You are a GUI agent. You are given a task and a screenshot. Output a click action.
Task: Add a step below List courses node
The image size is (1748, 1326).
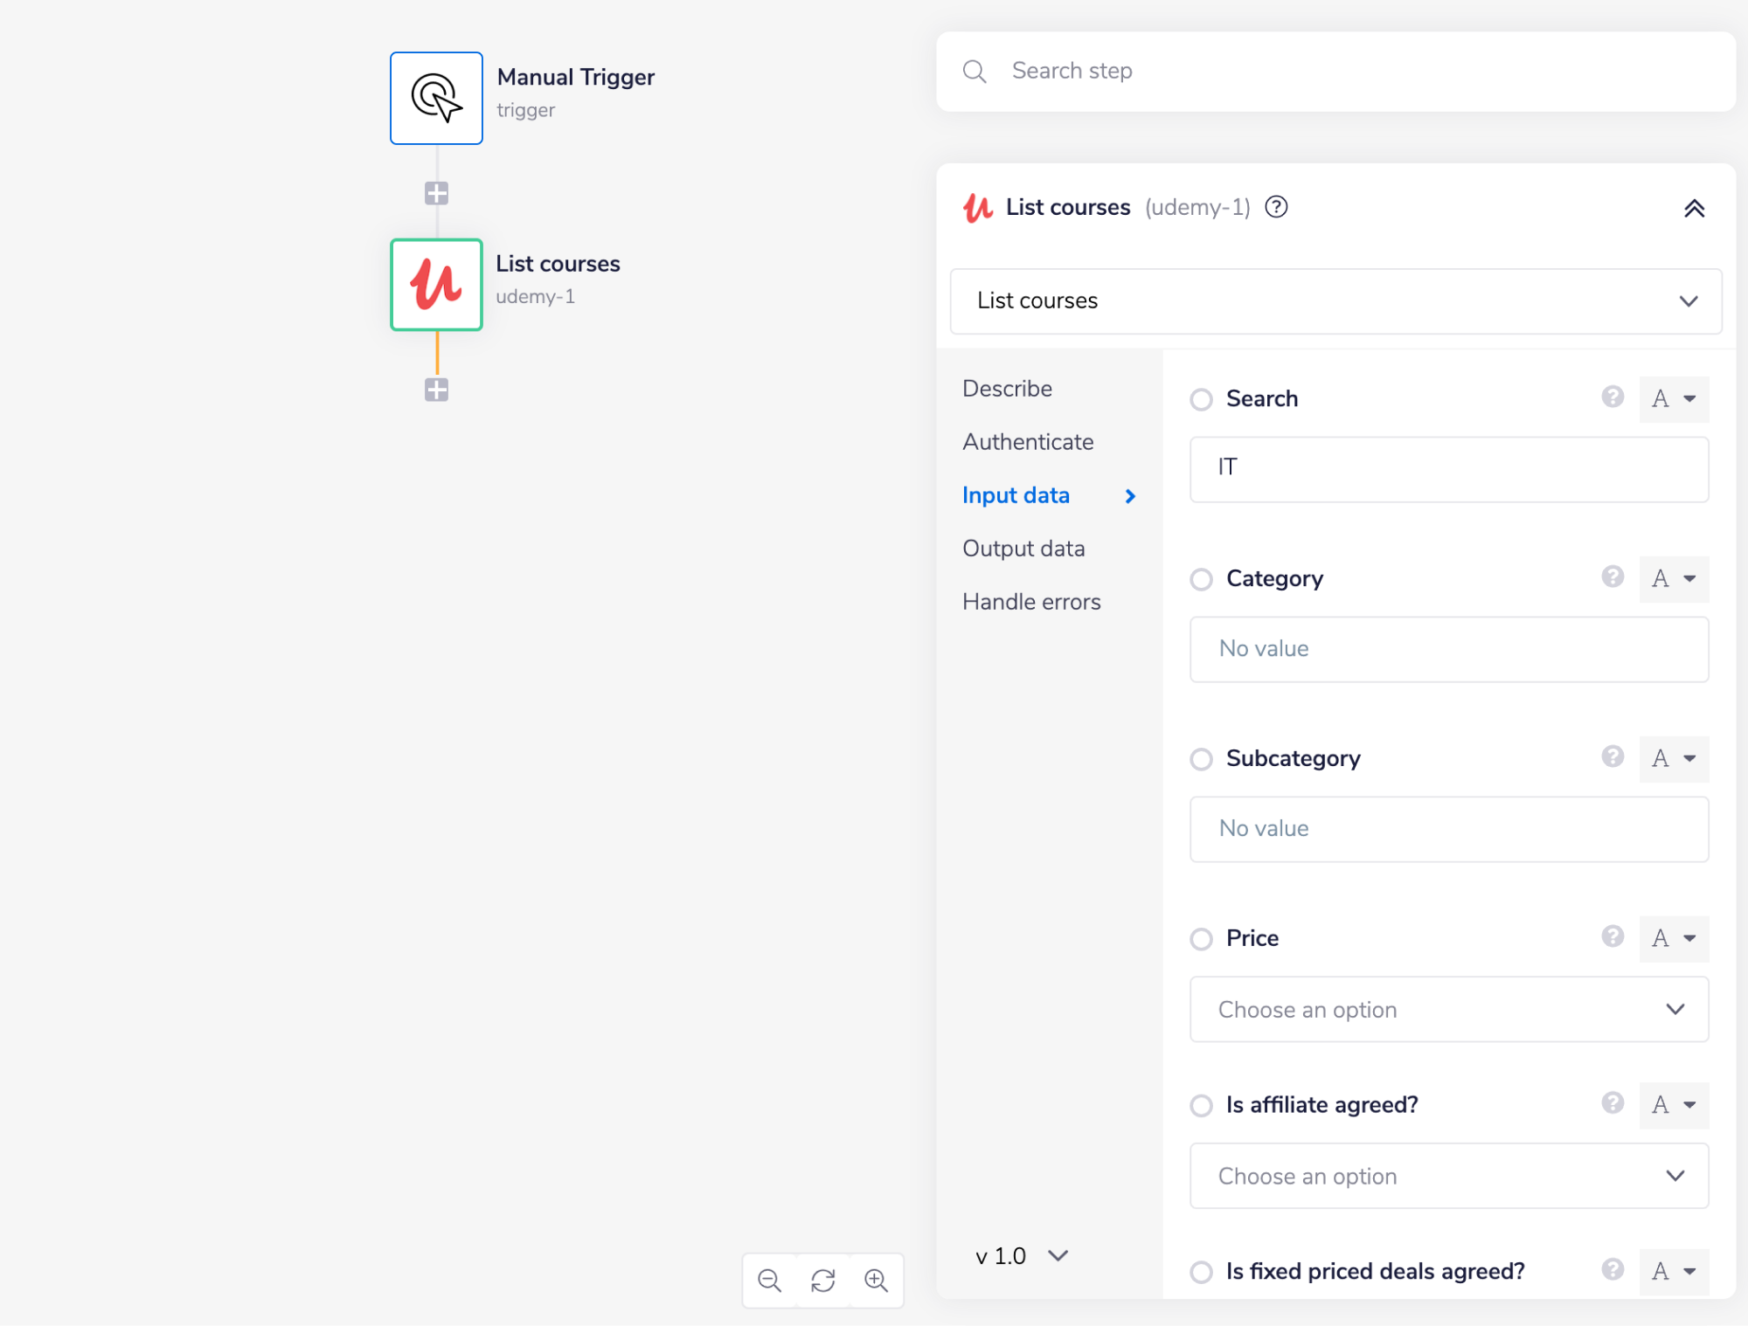(x=435, y=390)
